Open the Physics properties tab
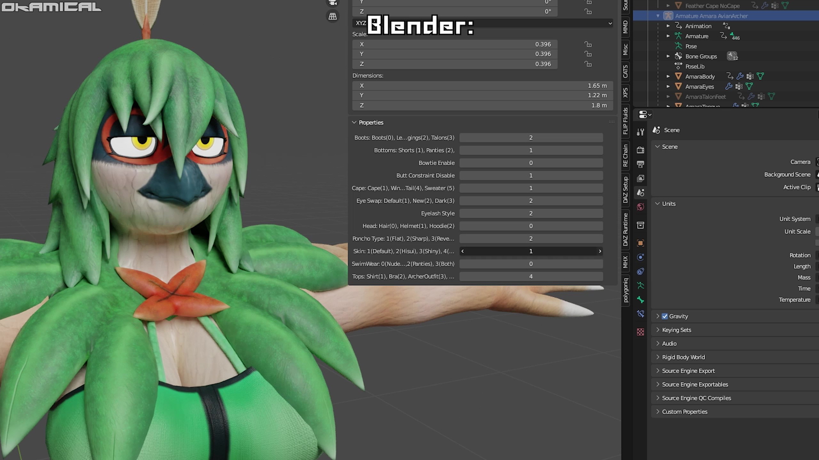The width and height of the screenshot is (819, 460). [x=640, y=257]
